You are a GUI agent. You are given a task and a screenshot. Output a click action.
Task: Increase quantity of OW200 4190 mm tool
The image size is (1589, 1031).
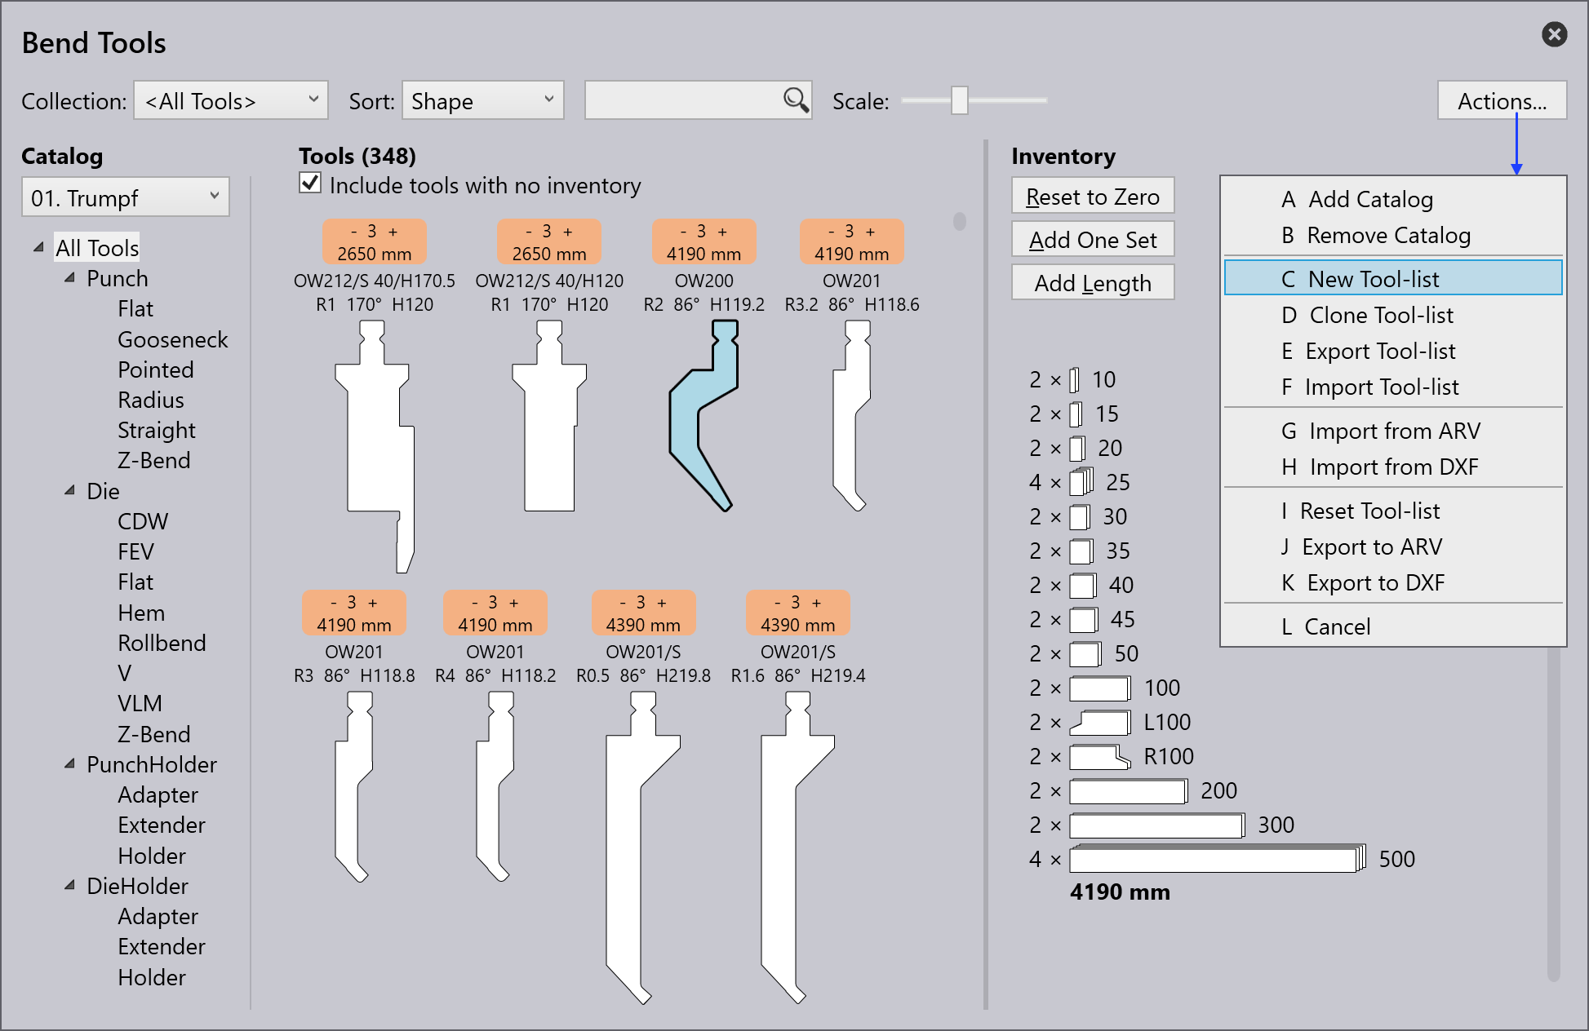click(x=722, y=232)
